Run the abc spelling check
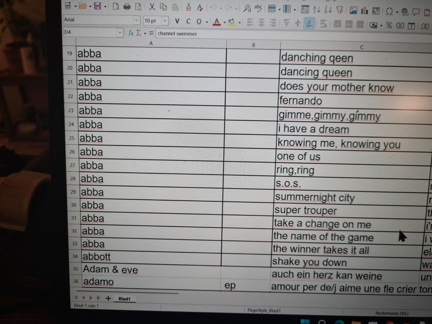The width and height of the screenshot is (432, 324). pyautogui.click(x=258, y=8)
